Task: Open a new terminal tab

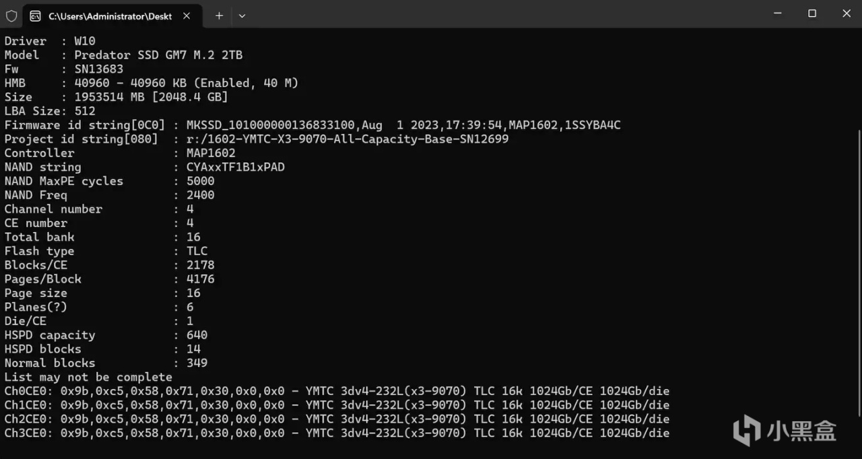Action: click(x=219, y=15)
